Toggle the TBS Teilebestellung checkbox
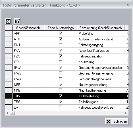 coord(61,96)
